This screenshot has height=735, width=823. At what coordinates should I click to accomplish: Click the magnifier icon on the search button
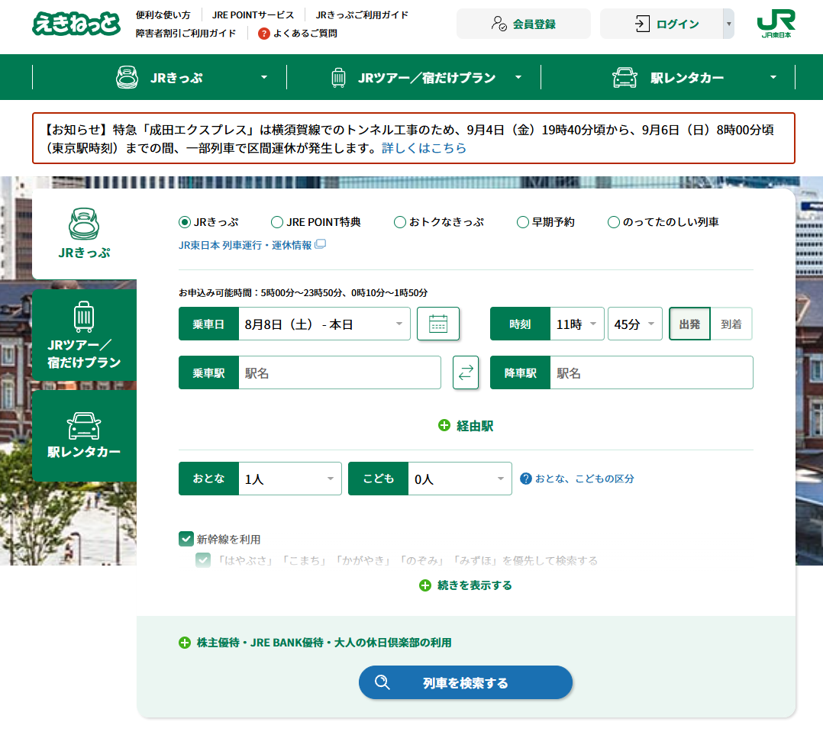pyautogui.click(x=382, y=682)
